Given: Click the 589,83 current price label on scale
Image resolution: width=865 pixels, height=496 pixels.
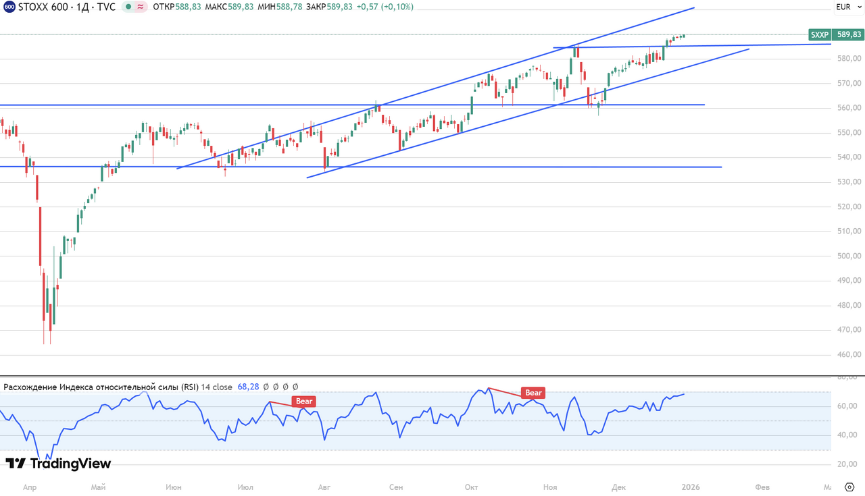Looking at the screenshot, I should (x=847, y=34).
